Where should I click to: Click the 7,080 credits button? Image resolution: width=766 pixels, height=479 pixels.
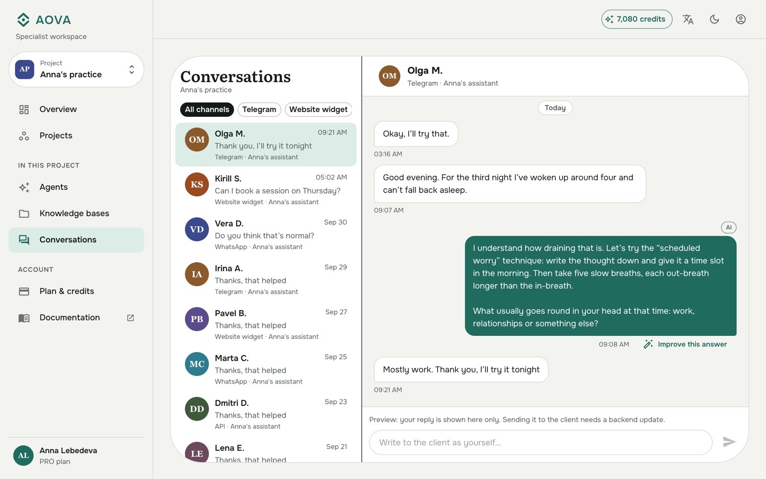tap(637, 19)
